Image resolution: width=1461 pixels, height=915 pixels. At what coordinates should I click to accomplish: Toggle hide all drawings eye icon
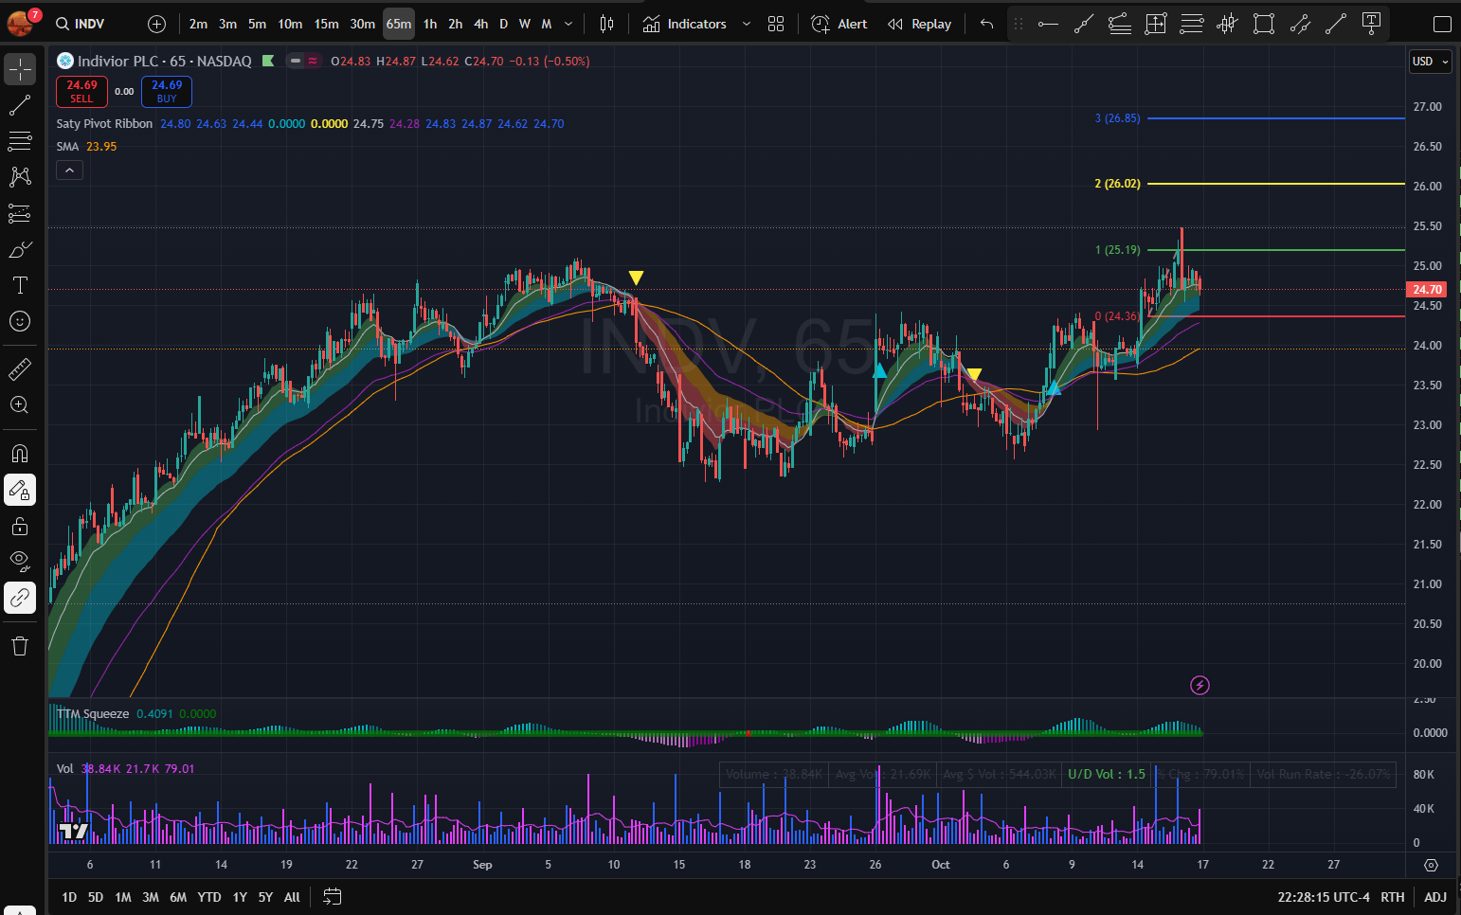(x=20, y=561)
